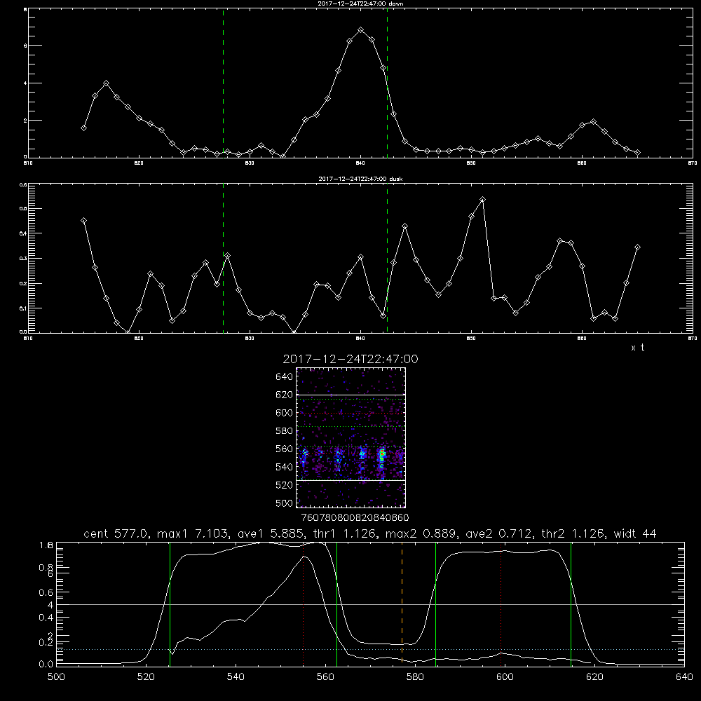Image resolution: width=701 pixels, height=701 pixels.
Task: Click the orange dashed center line in bottom plot
Action: 402,604
